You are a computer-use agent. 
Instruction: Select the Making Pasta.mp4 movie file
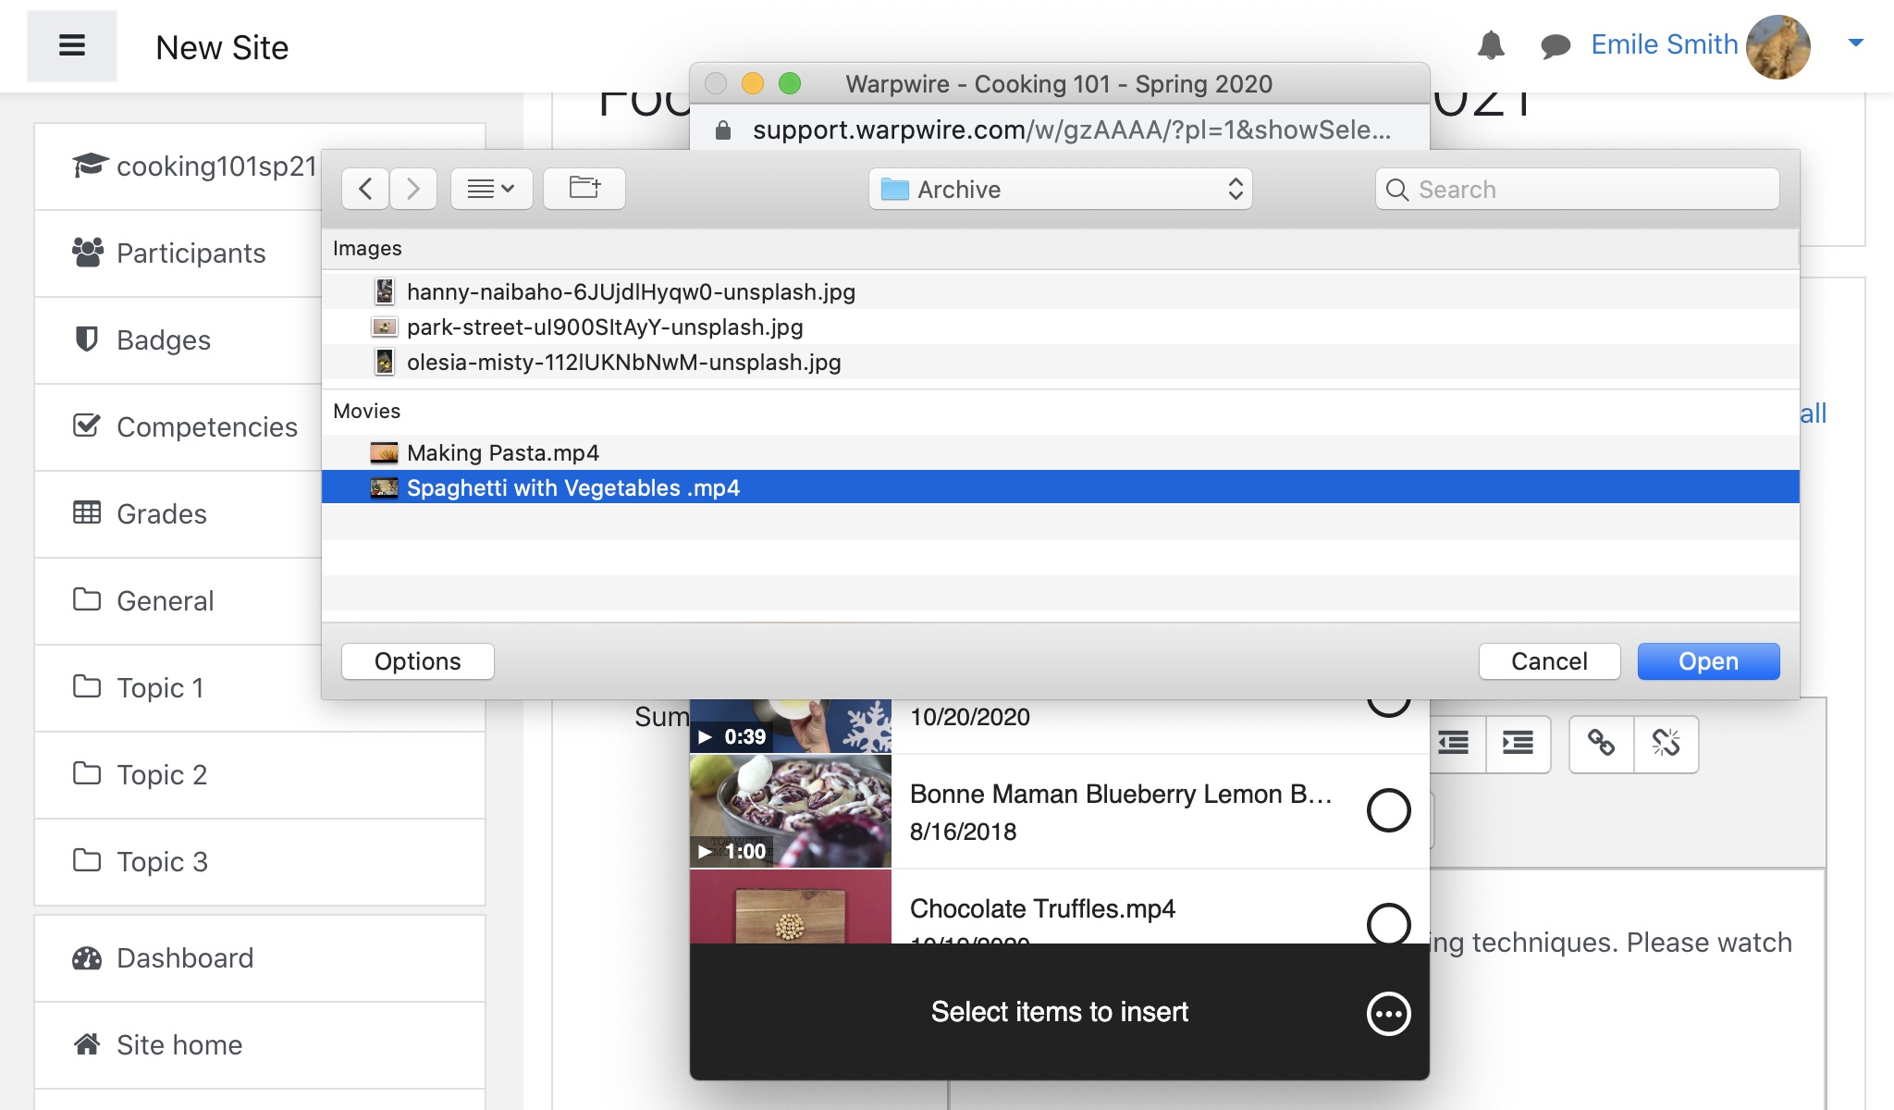coord(503,452)
